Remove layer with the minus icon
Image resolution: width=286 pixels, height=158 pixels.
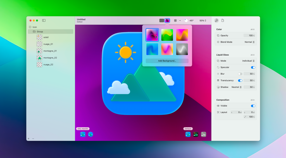33,139
